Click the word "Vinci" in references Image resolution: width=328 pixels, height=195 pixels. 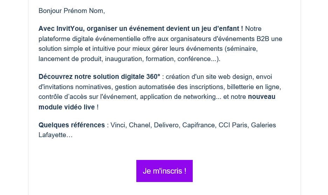[x=118, y=125]
